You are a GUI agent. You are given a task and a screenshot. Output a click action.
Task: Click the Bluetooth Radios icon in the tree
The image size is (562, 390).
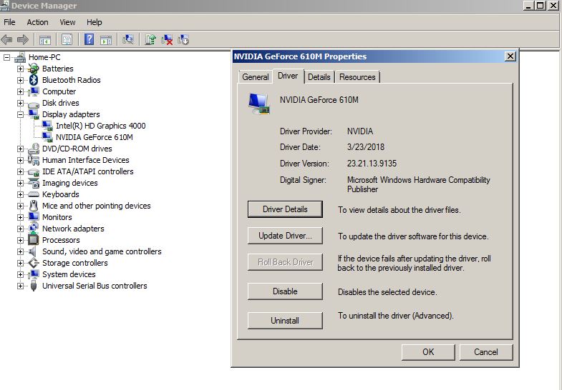pyautogui.click(x=34, y=80)
